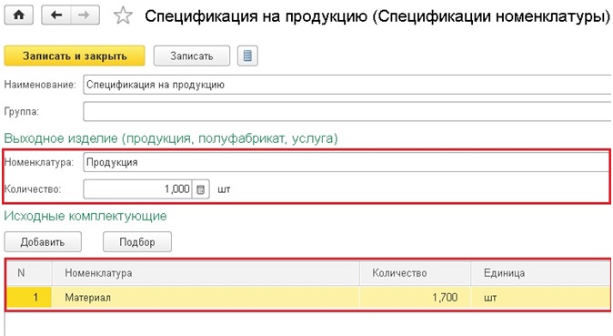Viewport: 613px width, 336px height.
Task: Click row number 1 in the table
Action: [x=29, y=298]
